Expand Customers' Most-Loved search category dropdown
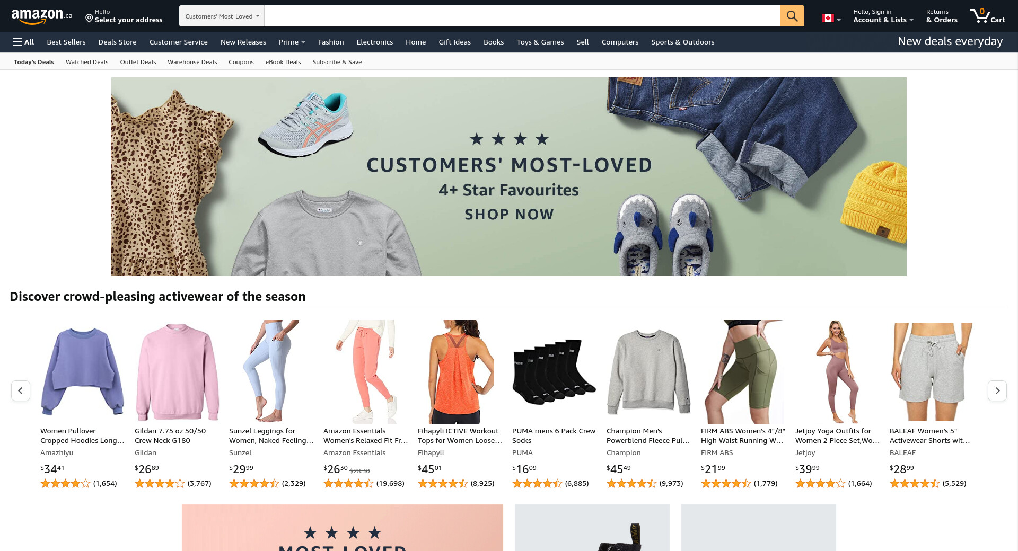 tap(222, 16)
